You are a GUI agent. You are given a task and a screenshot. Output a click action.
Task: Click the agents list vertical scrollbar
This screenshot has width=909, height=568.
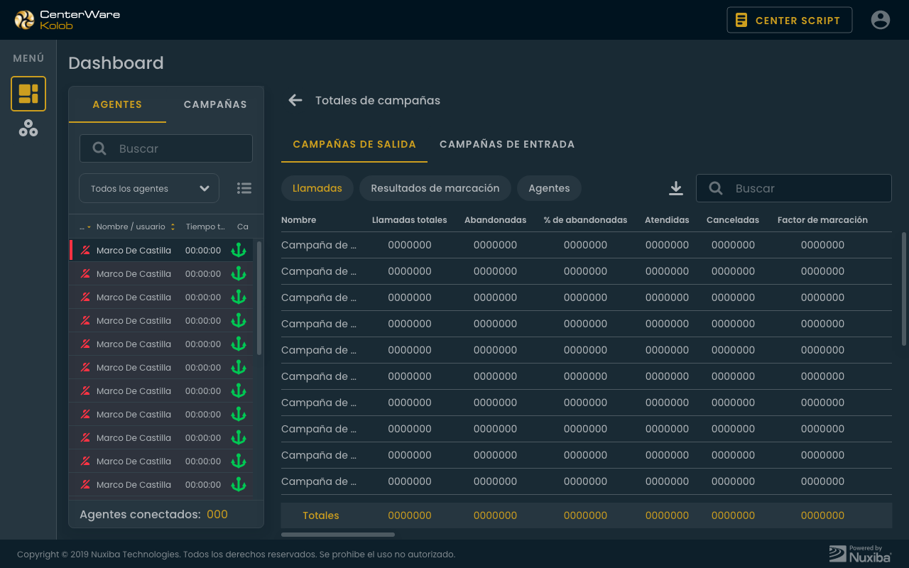point(259,298)
